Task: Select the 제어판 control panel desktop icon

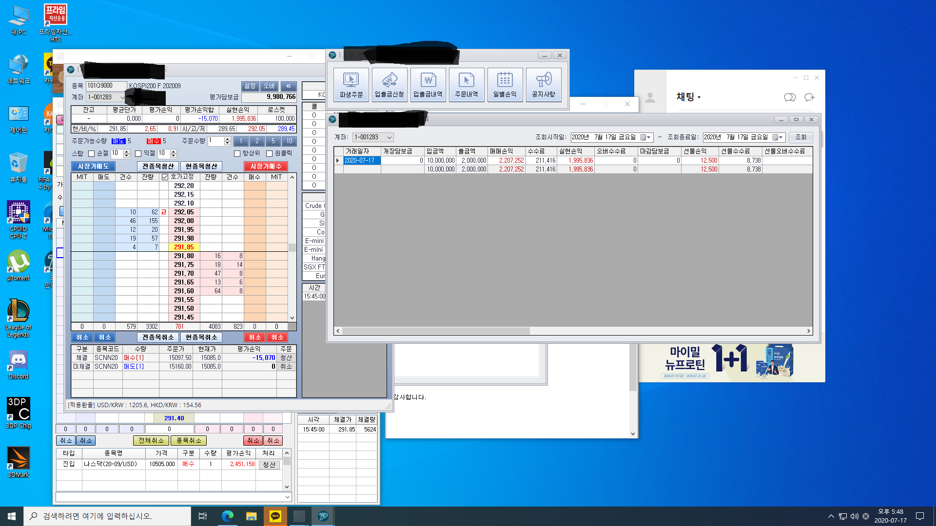Action: (x=19, y=119)
